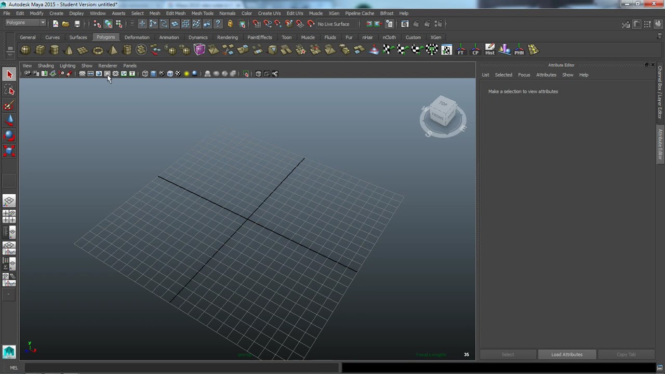
Task: Activate the Move tool
Action: (x=9, y=121)
